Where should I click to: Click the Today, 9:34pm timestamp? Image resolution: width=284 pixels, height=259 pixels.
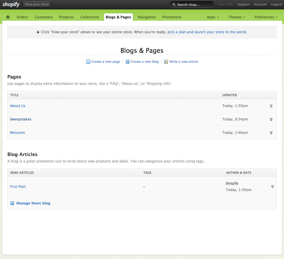coord(235,119)
